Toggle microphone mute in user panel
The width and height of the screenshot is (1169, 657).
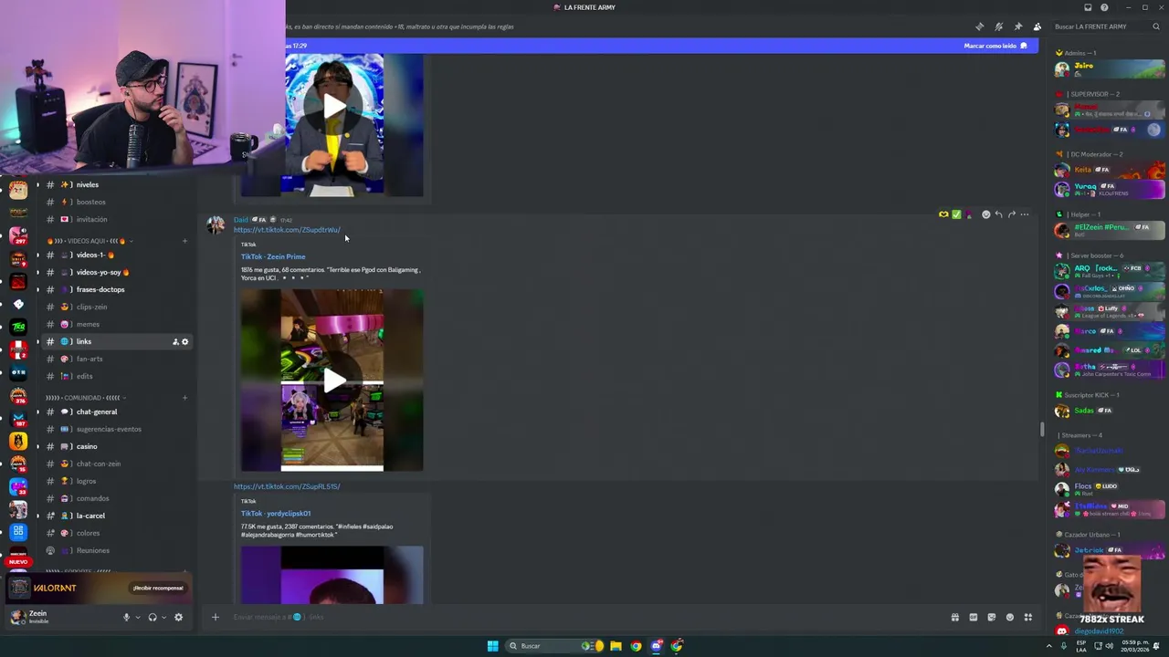pos(126,617)
